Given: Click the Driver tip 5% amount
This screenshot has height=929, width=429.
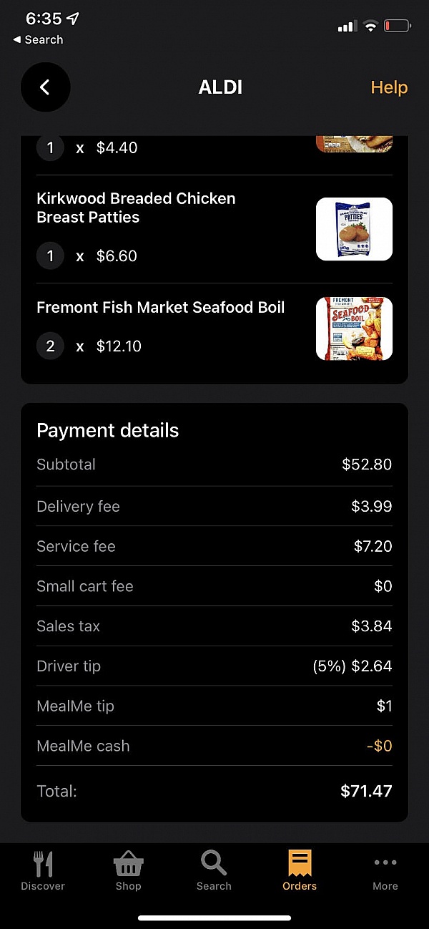Looking at the screenshot, I should pyautogui.click(x=352, y=666).
